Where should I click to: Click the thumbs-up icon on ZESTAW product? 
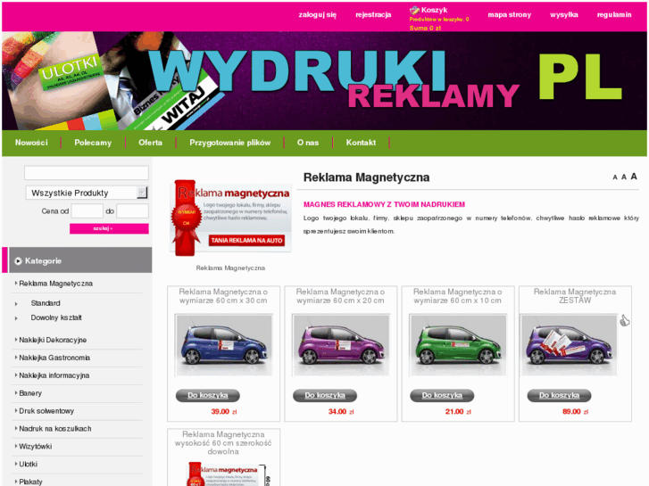tap(625, 320)
